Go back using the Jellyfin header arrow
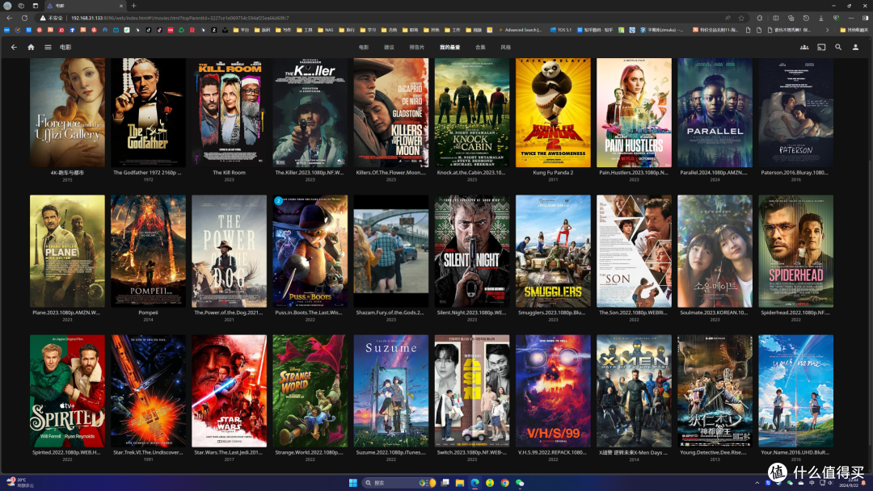873x491 pixels. [x=14, y=48]
